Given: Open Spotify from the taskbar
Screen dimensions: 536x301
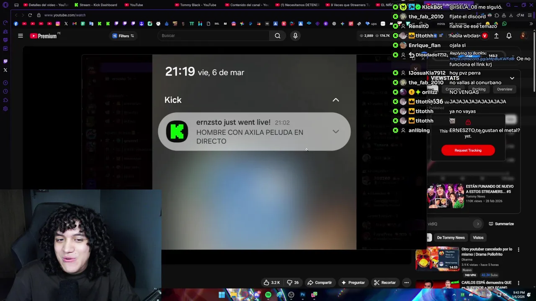Looking at the screenshot, I should (268, 295).
